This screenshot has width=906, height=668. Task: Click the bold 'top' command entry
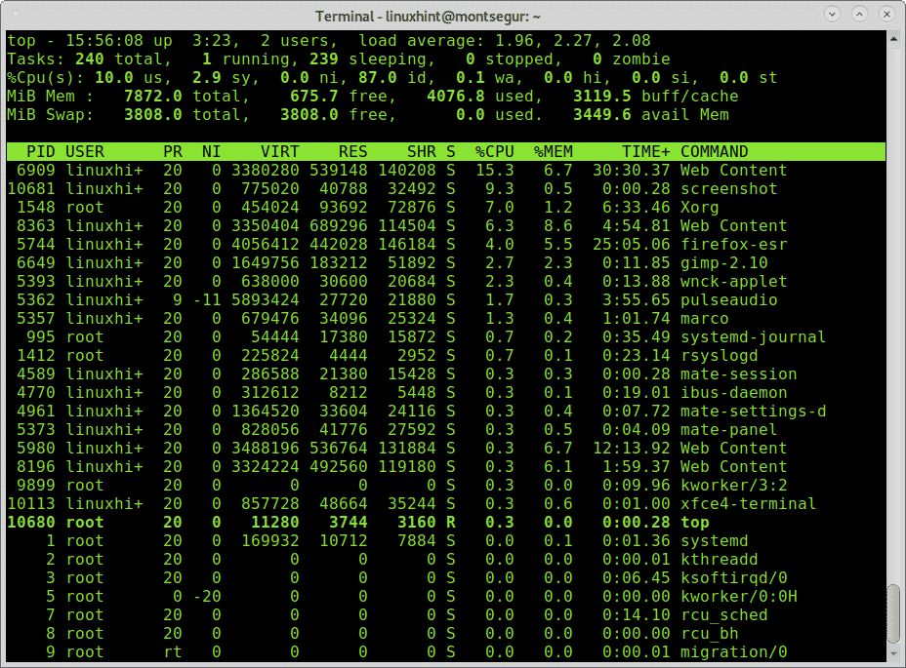[694, 522]
